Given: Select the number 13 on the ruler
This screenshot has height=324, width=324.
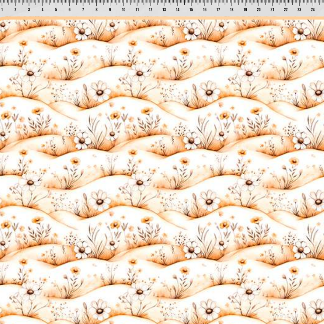Looking at the screenshot, I should pos(164,9).
